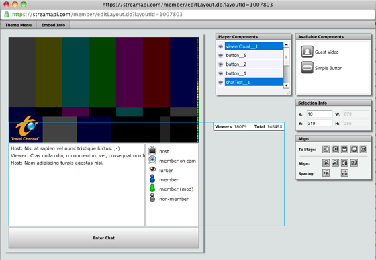
Task: Click the lurker eye icon
Action: pos(152,169)
